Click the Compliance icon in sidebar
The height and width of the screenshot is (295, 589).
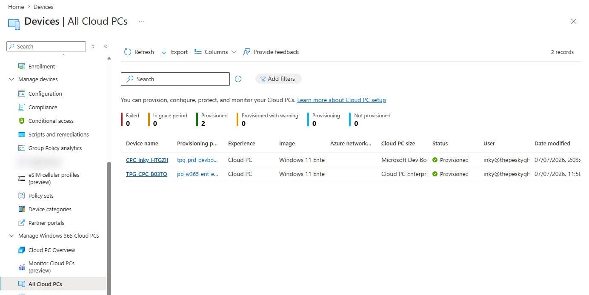point(22,107)
